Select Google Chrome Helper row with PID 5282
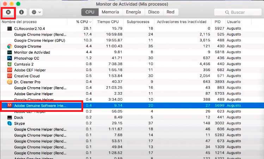The image size is (264, 159). [132, 135]
